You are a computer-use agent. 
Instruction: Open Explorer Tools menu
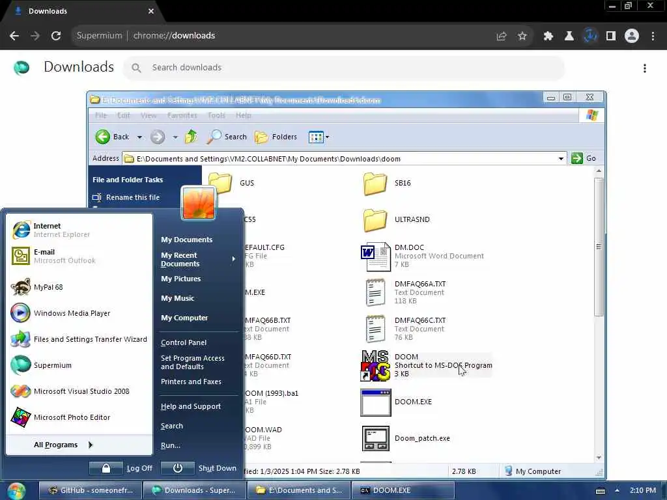(216, 115)
